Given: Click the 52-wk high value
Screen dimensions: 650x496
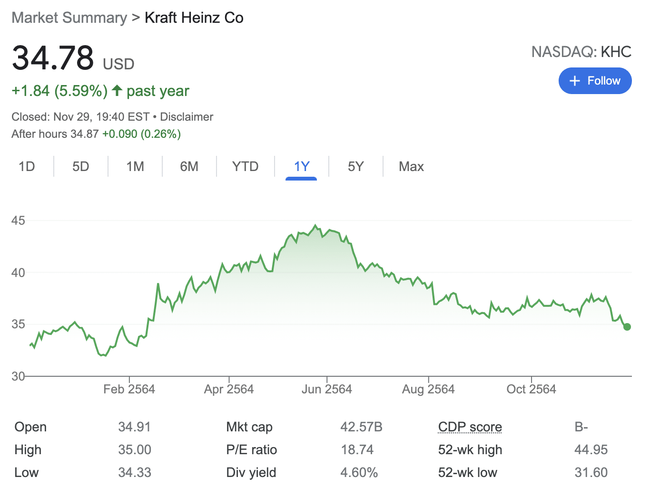Looking at the screenshot, I should [x=591, y=449].
